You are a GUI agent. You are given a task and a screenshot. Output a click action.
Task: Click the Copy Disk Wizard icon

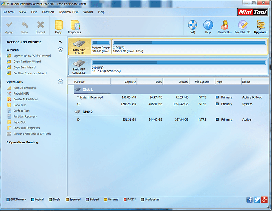click(x=9, y=68)
